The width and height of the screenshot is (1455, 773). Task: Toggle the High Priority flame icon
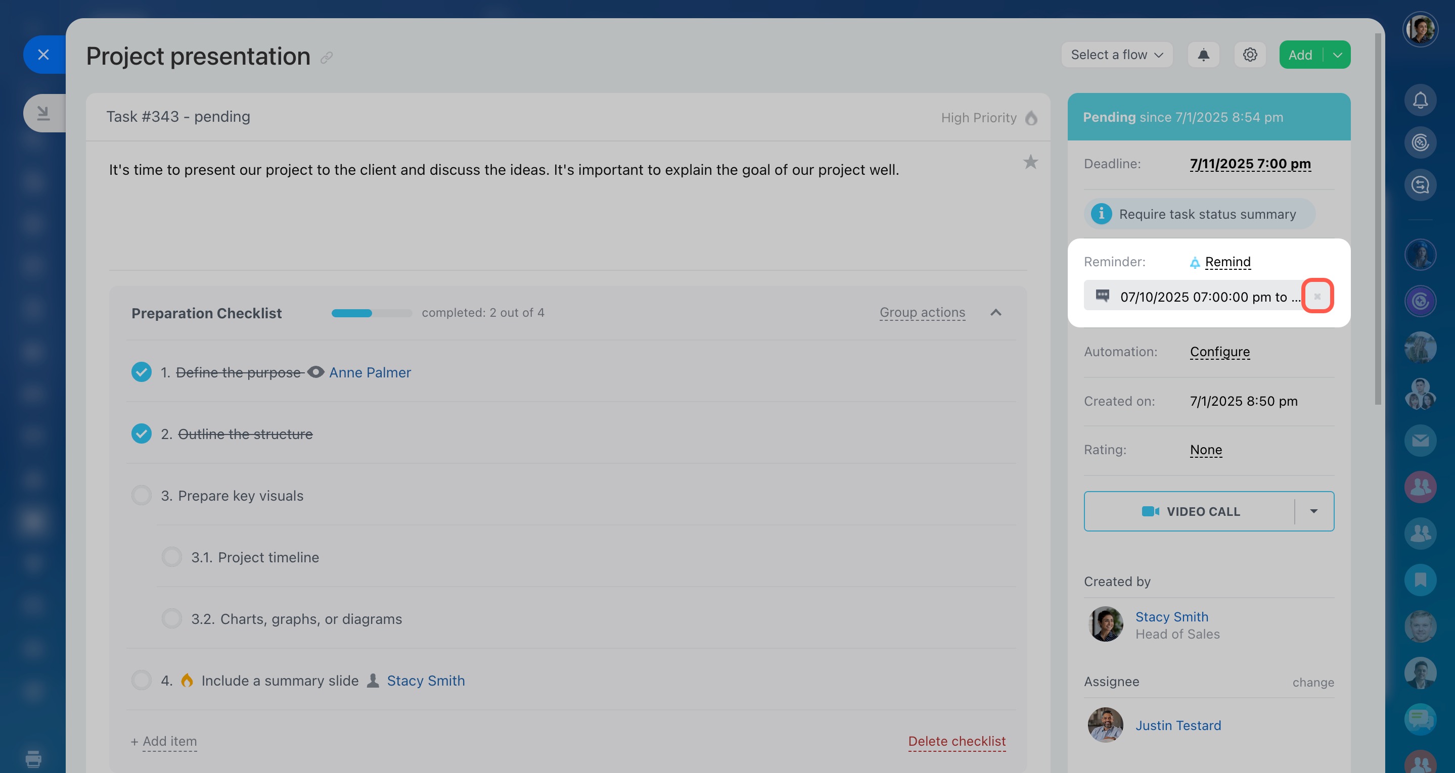pos(1031,117)
